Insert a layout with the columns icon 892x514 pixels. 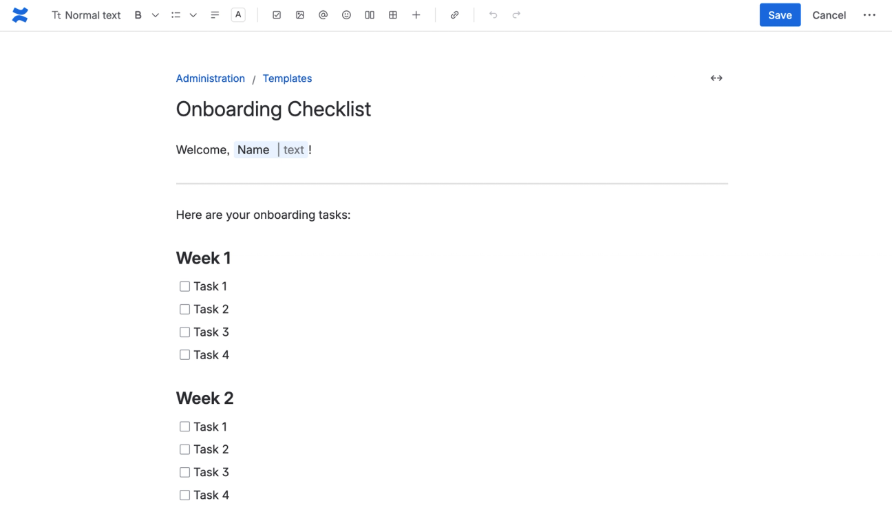click(x=370, y=14)
